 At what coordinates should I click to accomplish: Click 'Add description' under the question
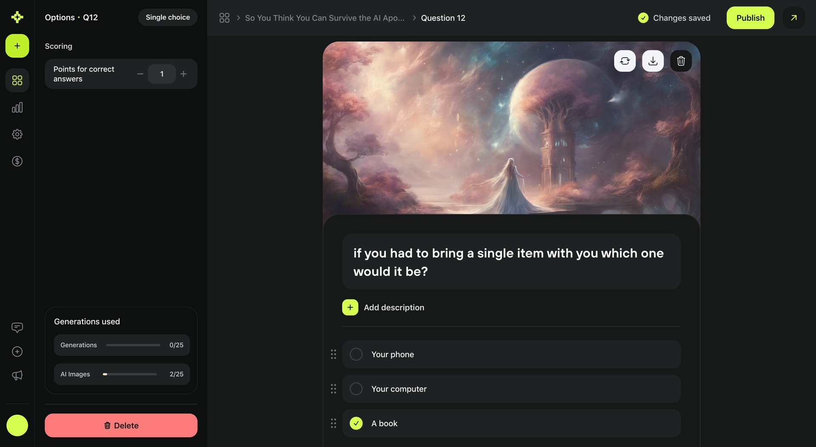[383, 307]
